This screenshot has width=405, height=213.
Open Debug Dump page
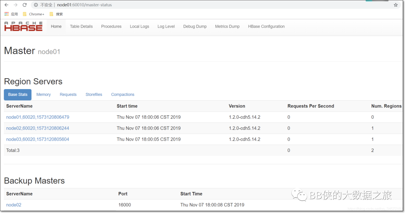tap(195, 26)
